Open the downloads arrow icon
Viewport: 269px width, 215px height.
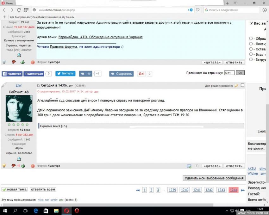tap(265, 10)
